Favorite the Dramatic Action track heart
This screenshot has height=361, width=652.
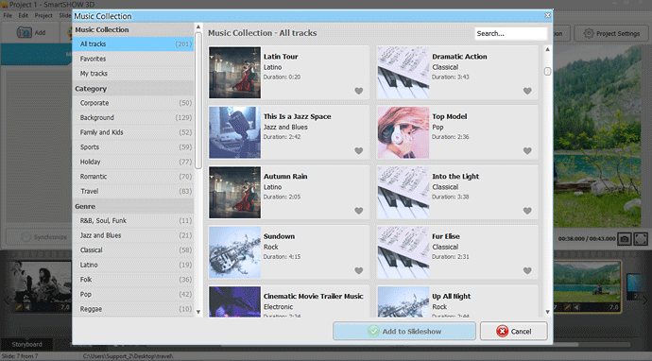pos(527,91)
